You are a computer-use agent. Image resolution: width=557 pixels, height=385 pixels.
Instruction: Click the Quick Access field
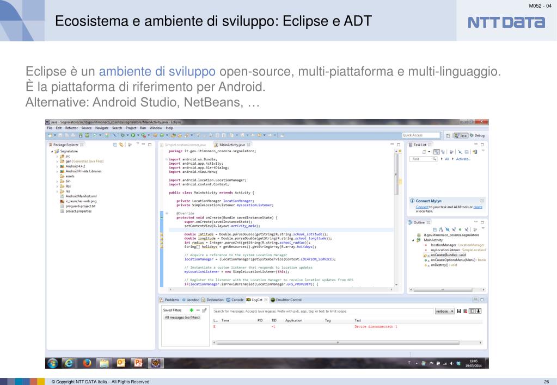pos(421,135)
